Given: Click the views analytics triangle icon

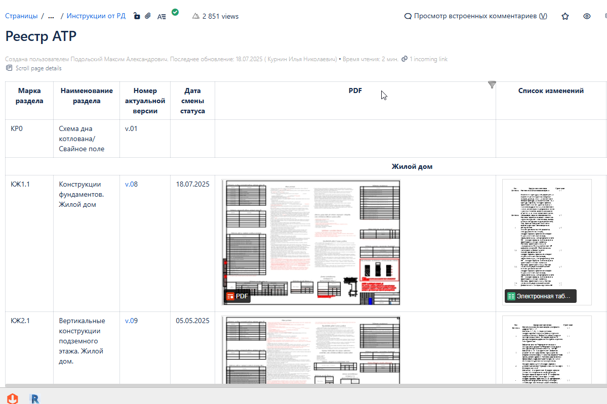Looking at the screenshot, I should point(196,16).
